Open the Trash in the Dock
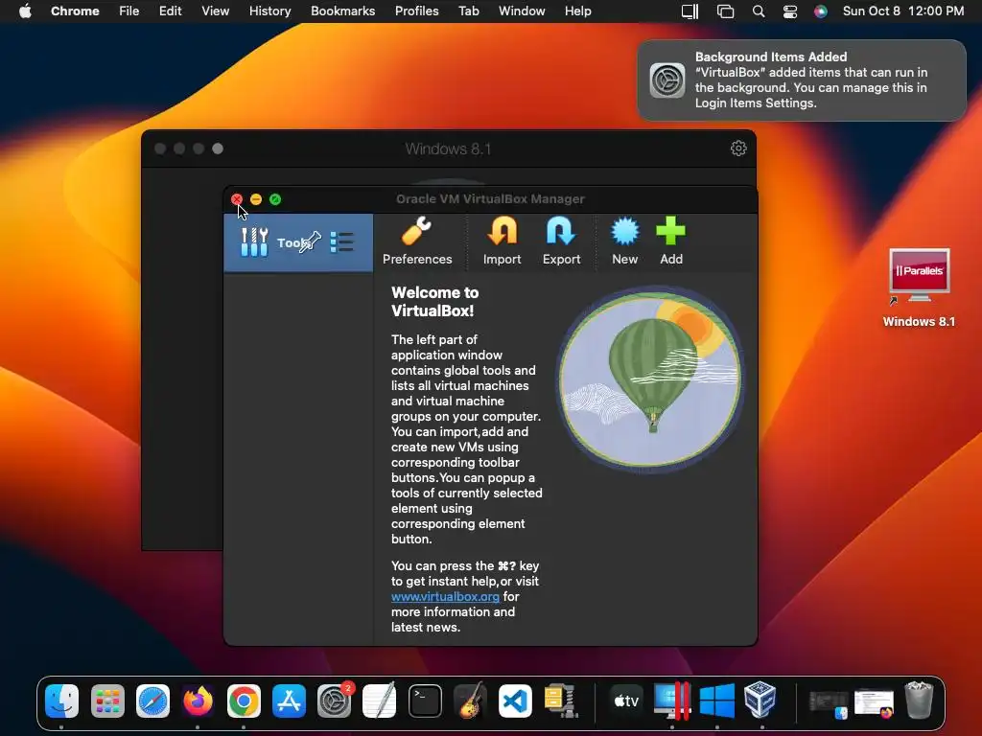982x736 pixels. click(919, 701)
